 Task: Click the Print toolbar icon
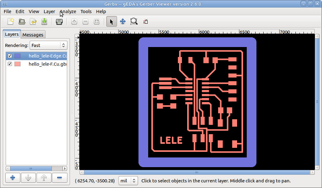(59, 22)
